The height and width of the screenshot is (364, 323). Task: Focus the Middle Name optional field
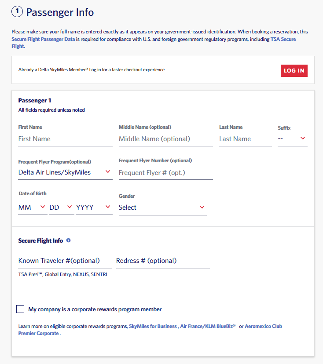[x=165, y=139]
